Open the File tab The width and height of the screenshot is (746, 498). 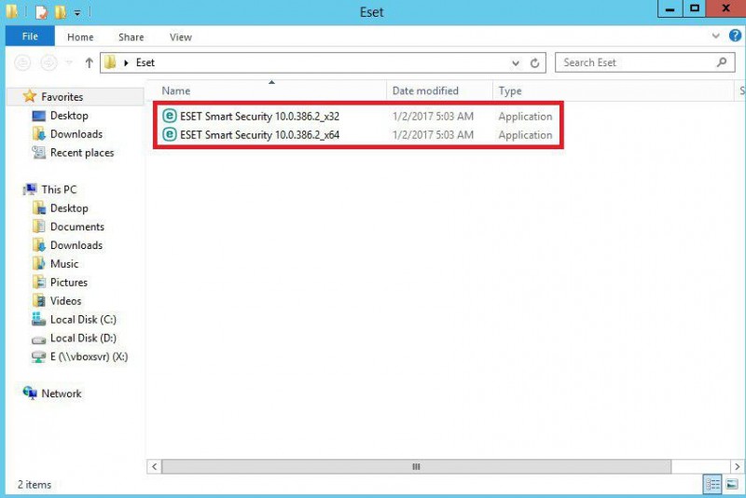coord(30,36)
